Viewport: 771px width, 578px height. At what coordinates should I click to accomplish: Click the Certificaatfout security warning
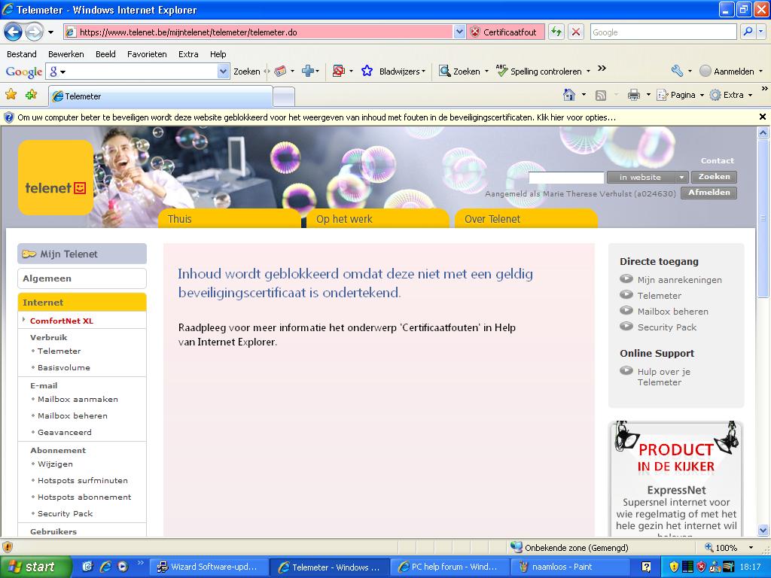(504, 32)
